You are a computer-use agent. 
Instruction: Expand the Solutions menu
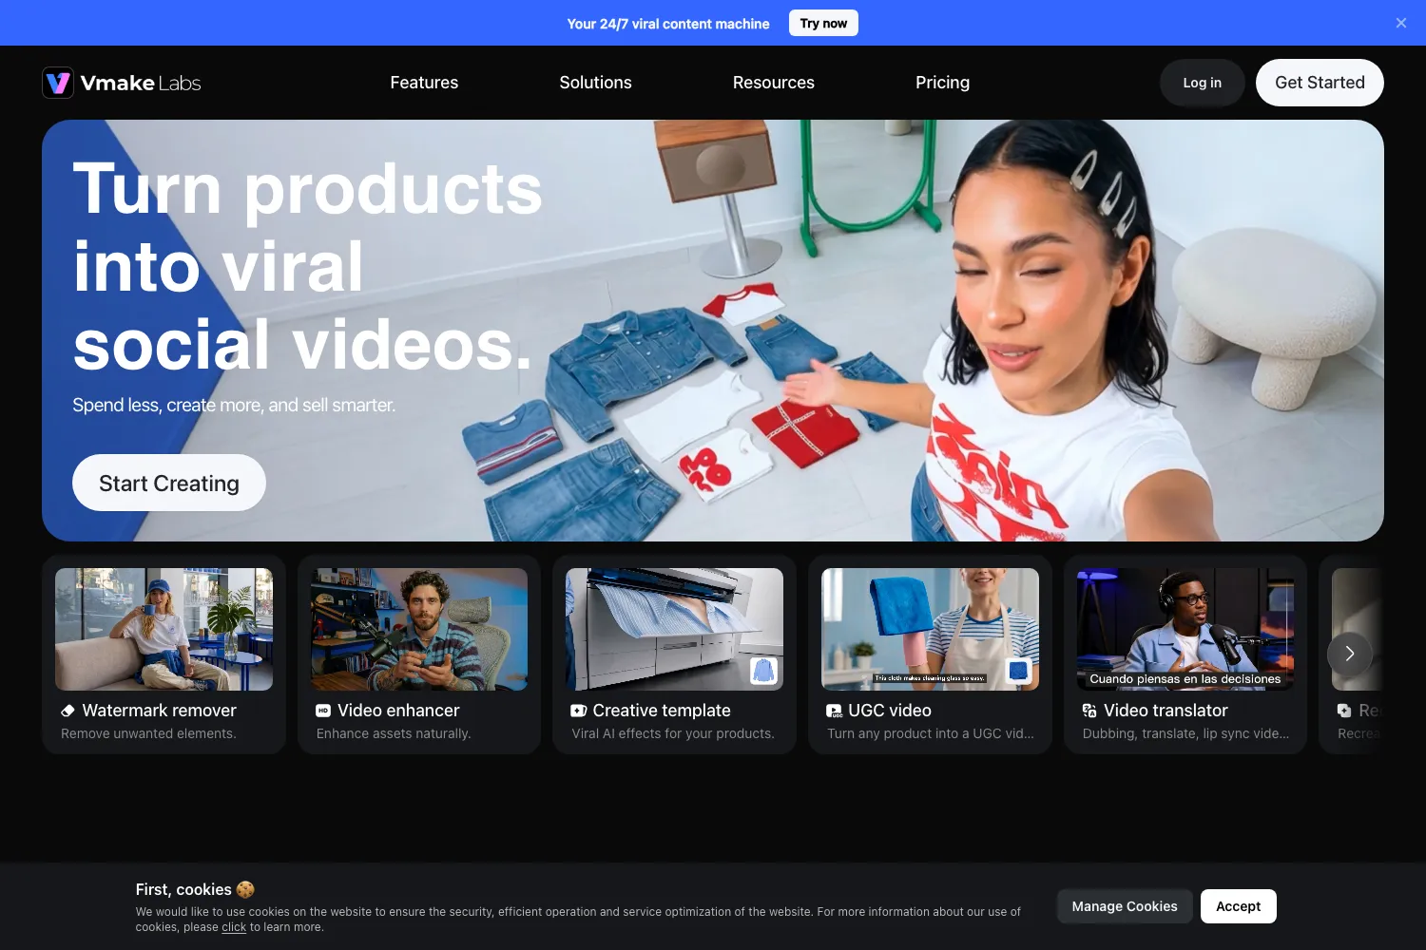[x=595, y=83]
